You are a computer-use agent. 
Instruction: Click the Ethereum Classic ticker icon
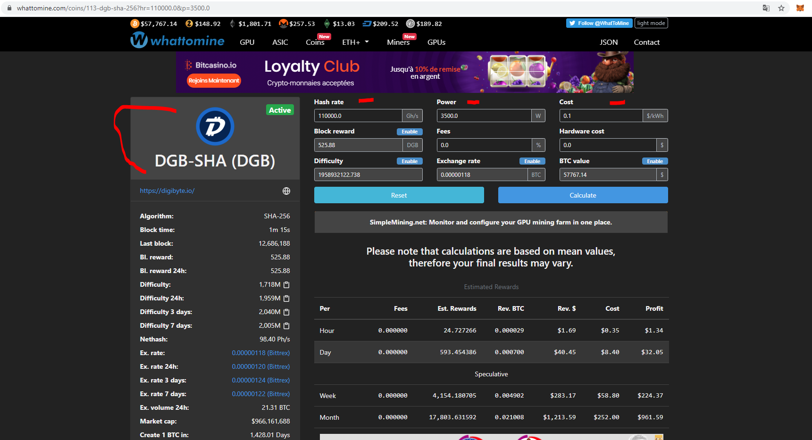tap(327, 24)
